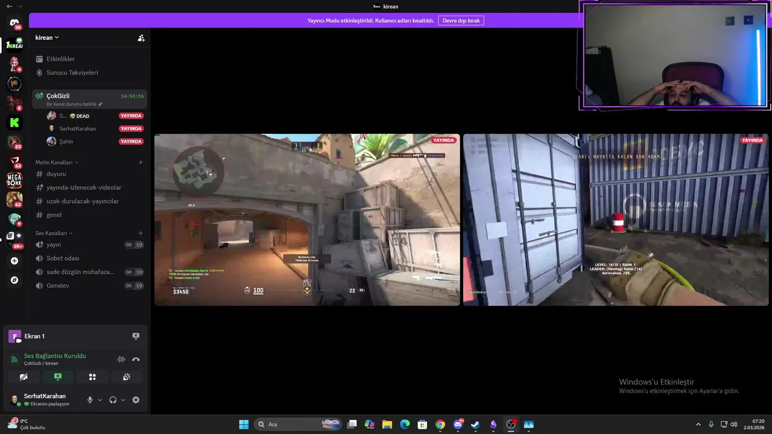Open the duyuru text channel
772x434 pixels.
pos(89,174)
